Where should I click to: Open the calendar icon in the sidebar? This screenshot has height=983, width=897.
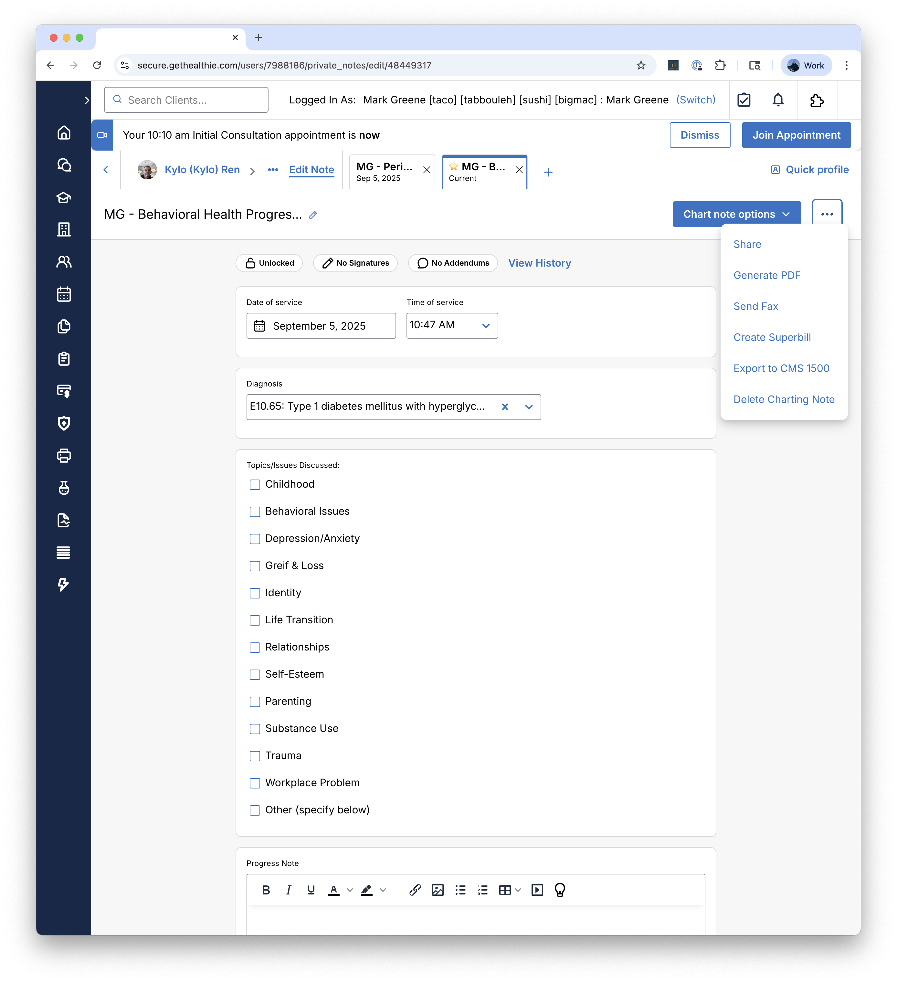coord(64,294)
